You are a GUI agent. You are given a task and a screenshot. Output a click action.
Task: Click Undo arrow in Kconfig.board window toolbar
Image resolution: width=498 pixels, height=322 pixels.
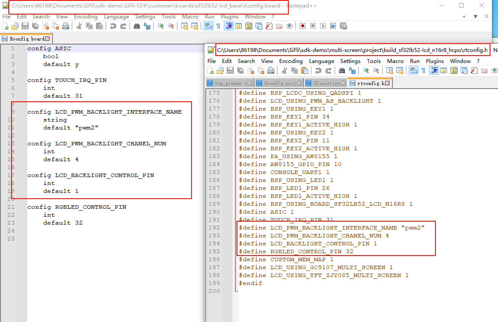(113, 26)
